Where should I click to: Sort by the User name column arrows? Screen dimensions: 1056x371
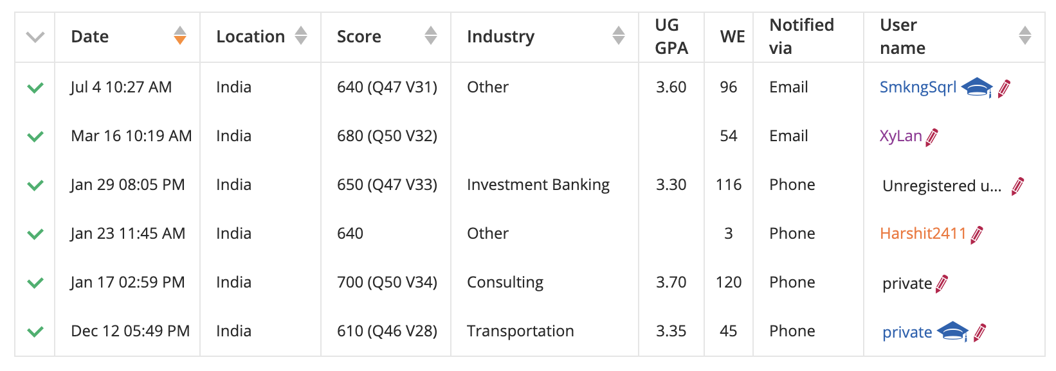coord(1025,35)
